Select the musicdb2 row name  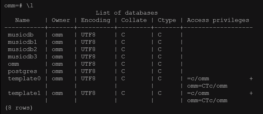tap(22, 49)
